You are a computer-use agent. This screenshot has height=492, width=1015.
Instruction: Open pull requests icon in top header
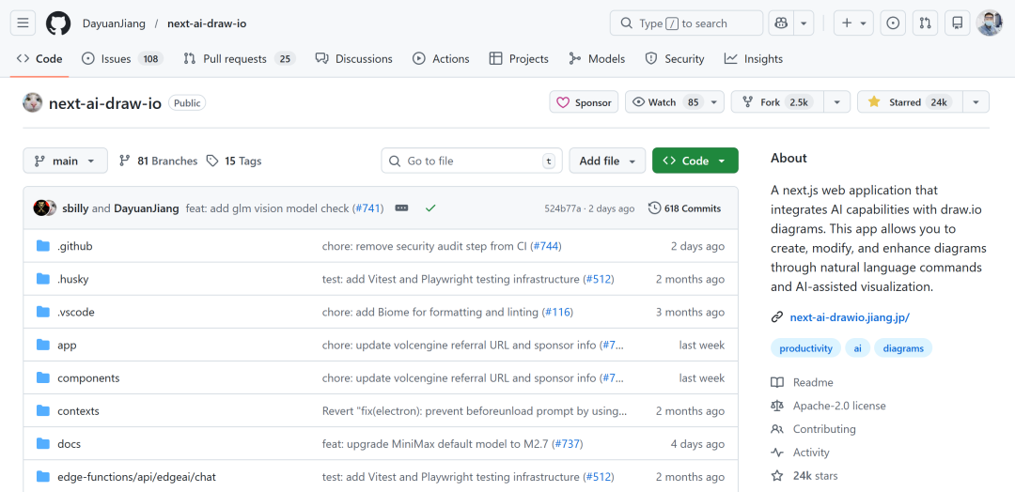click(x=925, y=23)
